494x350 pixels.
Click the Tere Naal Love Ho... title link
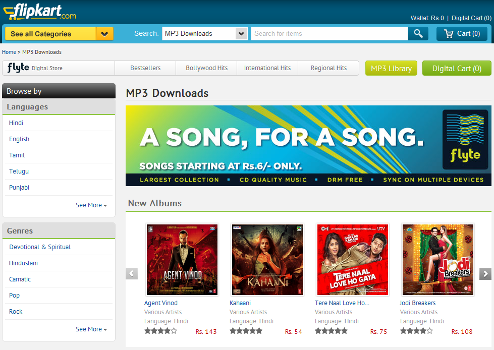pyautogui.click(x=342, y=303)
